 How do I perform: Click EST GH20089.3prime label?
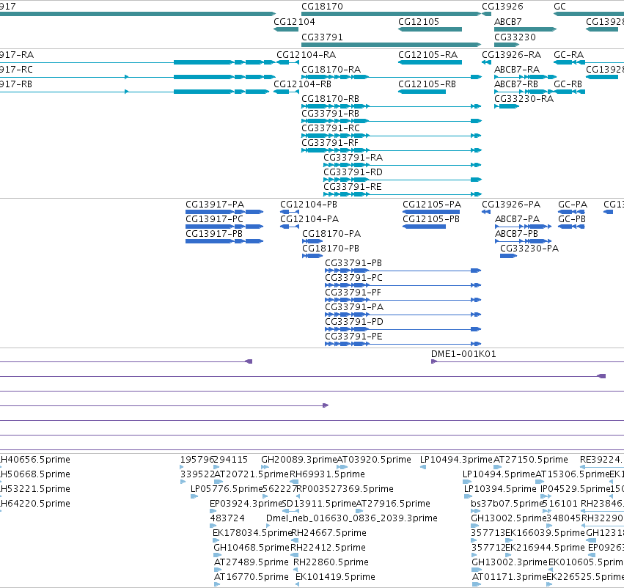pyautogui.click(x=299, y=460)
